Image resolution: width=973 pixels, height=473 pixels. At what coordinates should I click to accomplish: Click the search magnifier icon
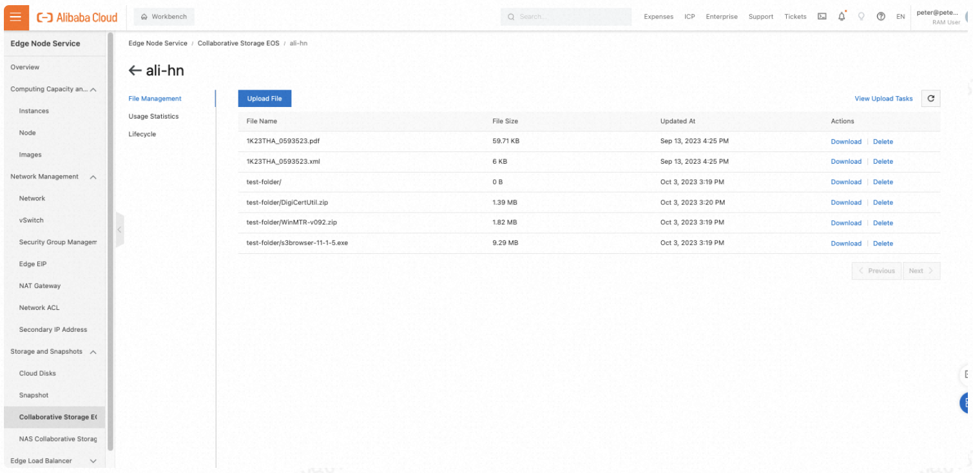(x=511, y=17)
